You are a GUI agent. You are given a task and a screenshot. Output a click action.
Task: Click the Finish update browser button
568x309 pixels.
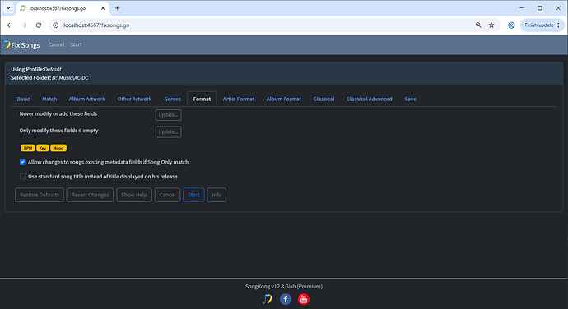click(x=542, y=25)
